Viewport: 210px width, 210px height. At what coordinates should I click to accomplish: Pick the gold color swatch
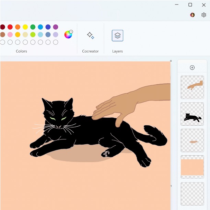[18, 34]
